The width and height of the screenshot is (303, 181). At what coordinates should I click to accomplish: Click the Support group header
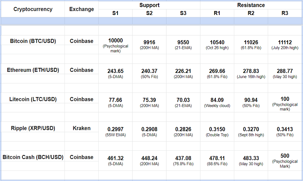click(149, 5)
